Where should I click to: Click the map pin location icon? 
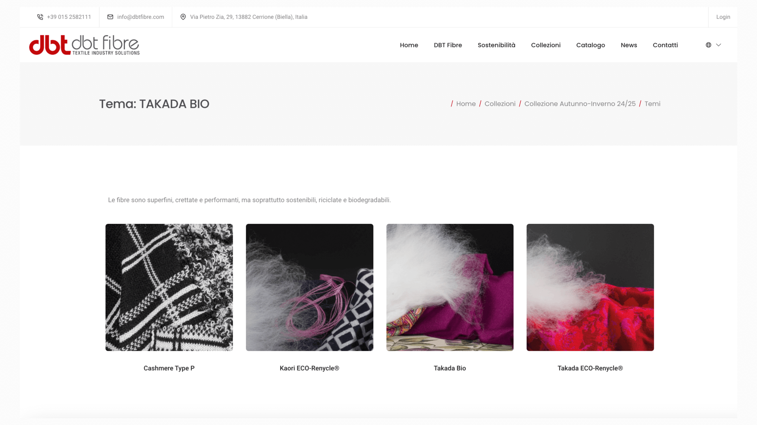click(183, 17)
